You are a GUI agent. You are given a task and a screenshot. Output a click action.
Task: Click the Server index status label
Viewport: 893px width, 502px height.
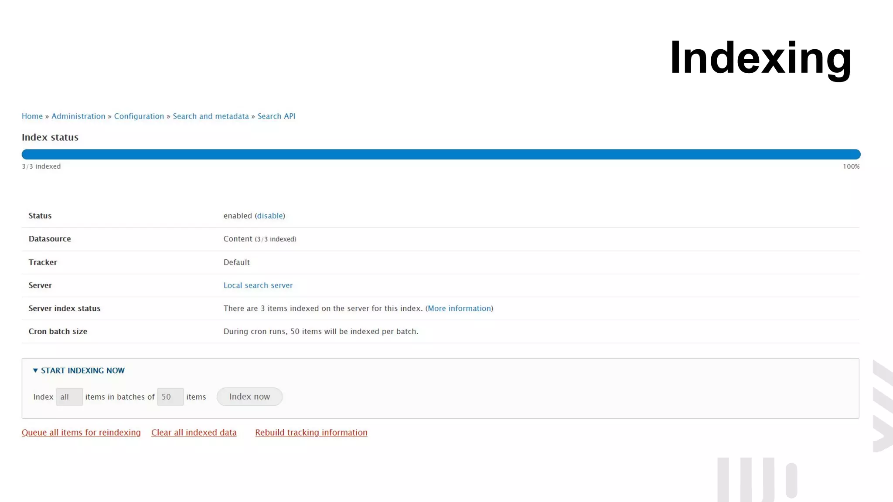65,309
